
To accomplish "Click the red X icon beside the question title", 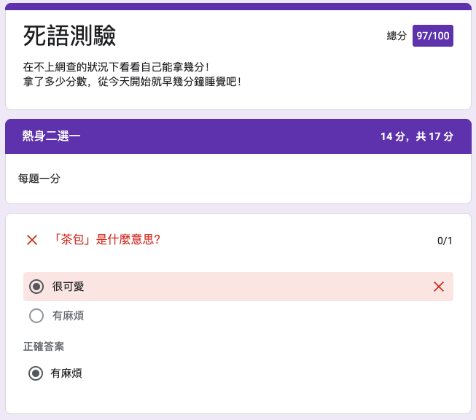I will 32,240.
